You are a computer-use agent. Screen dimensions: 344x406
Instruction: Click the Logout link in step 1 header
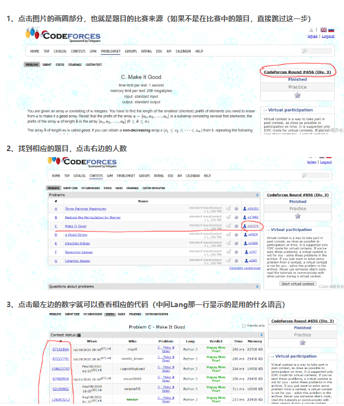pos(328,36)
